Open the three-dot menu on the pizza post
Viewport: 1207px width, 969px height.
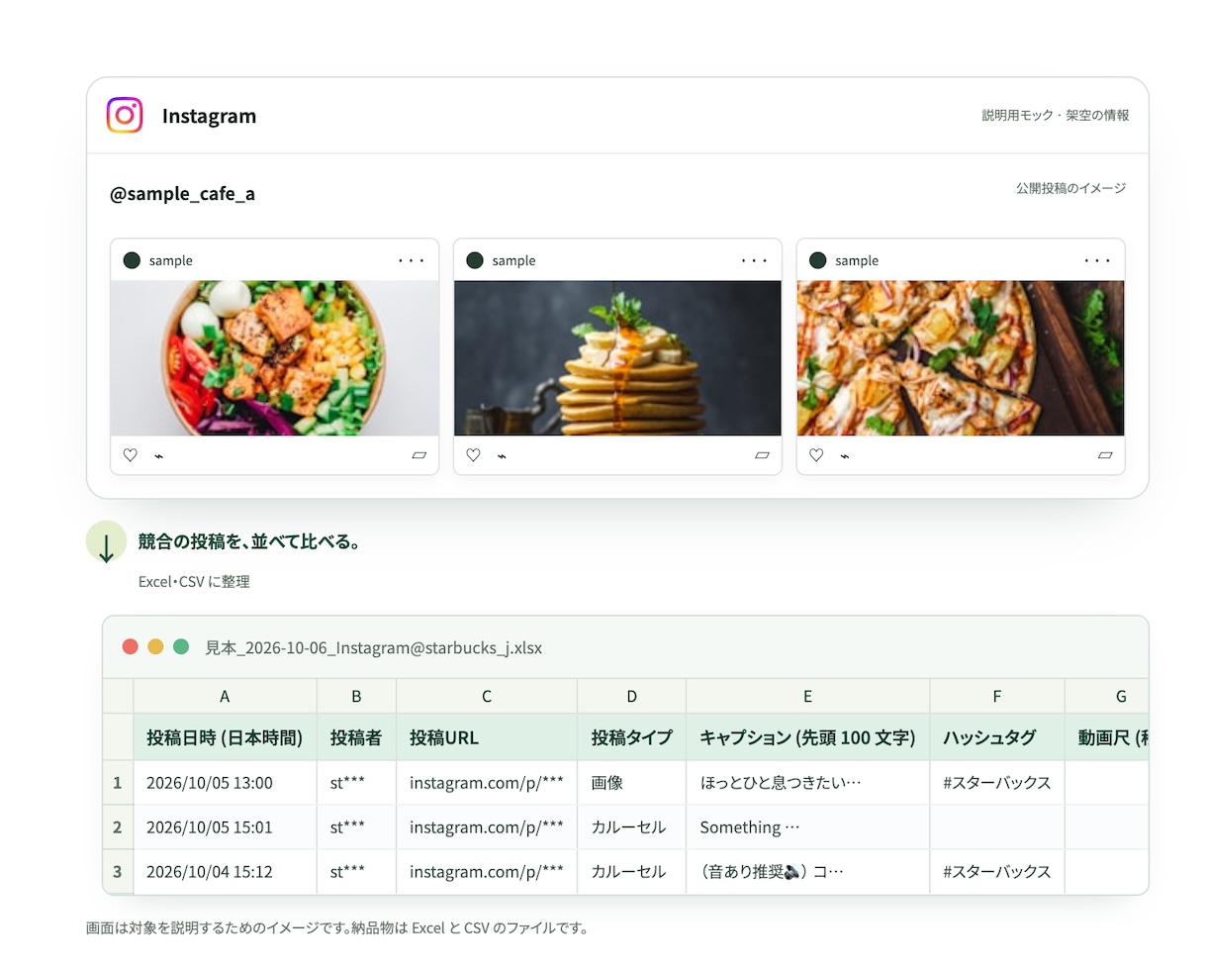click(1098, 260)
